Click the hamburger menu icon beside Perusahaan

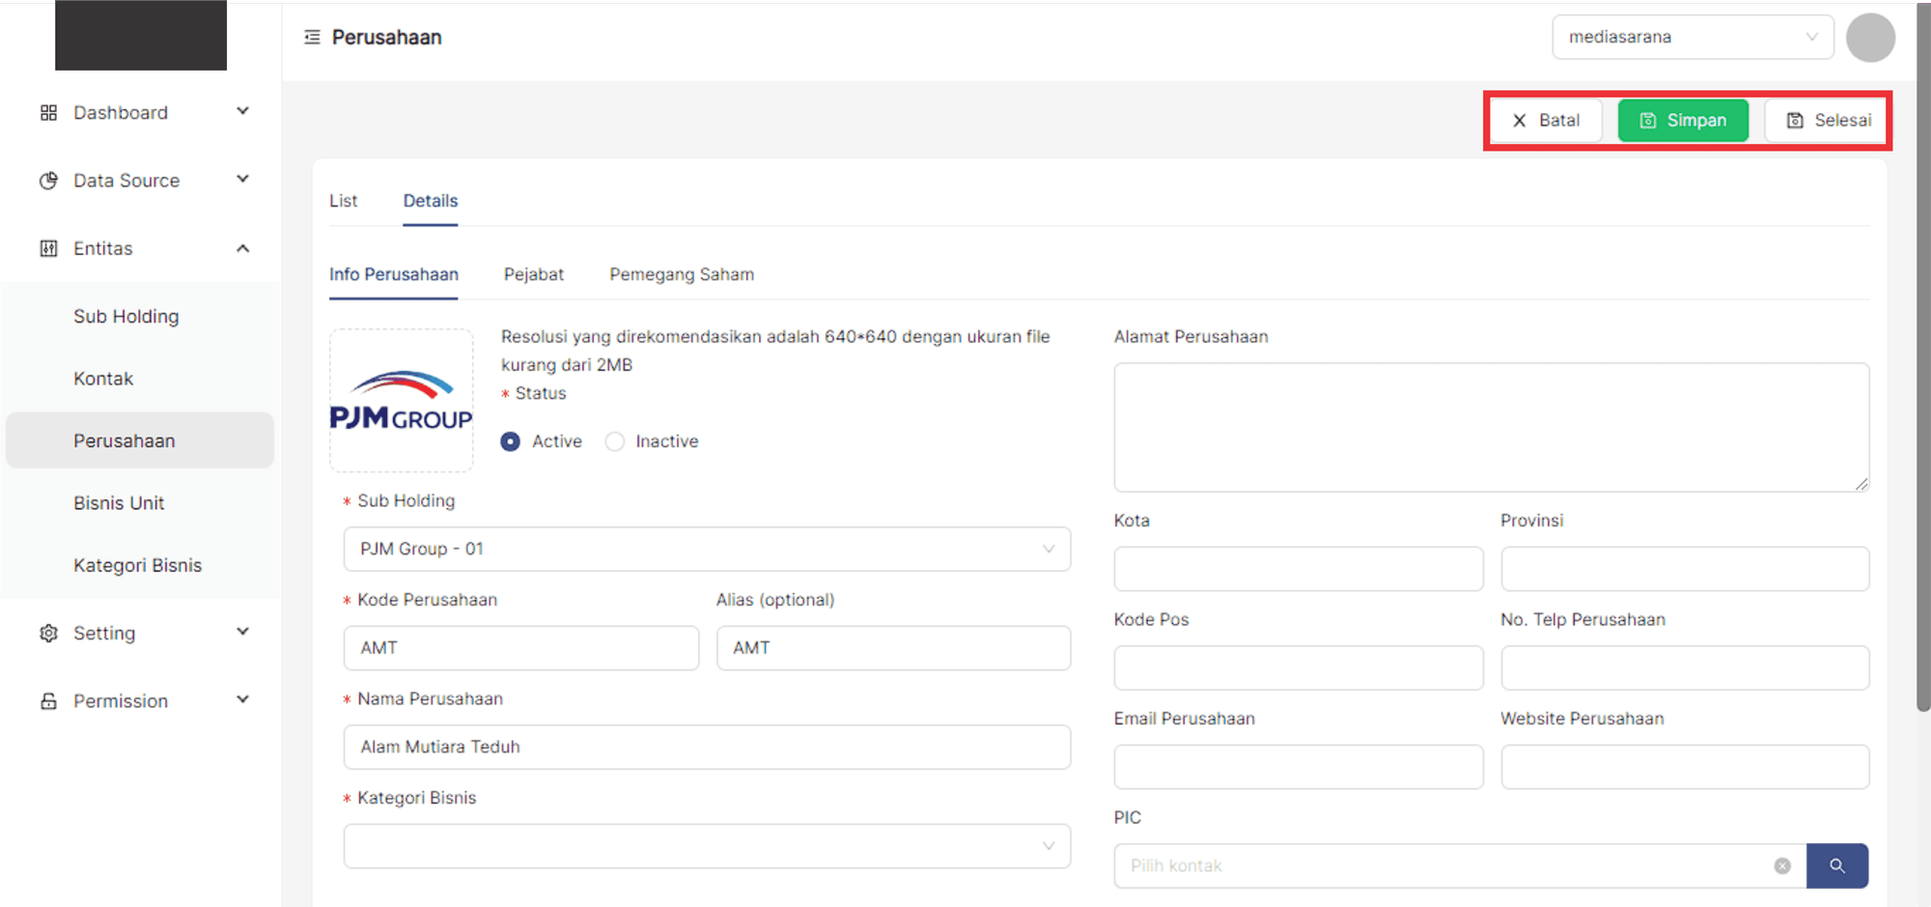pyautogui.click(x=312, y=38)
